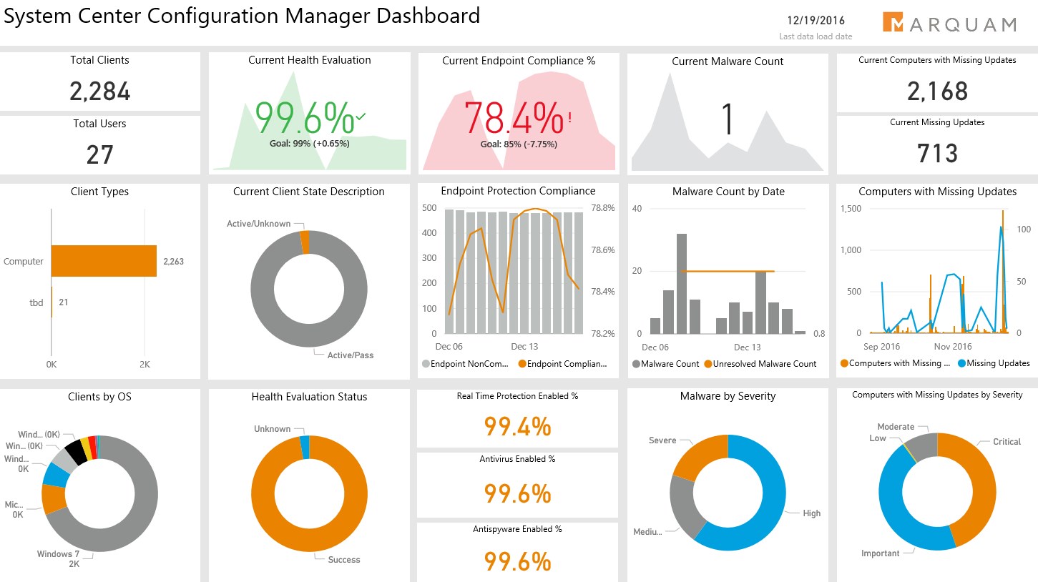Click orange Unresolved Malware Count legend marker
The width and height of the screenshot is (1038, 582).
pyautogui.click(x=708, y=364)
